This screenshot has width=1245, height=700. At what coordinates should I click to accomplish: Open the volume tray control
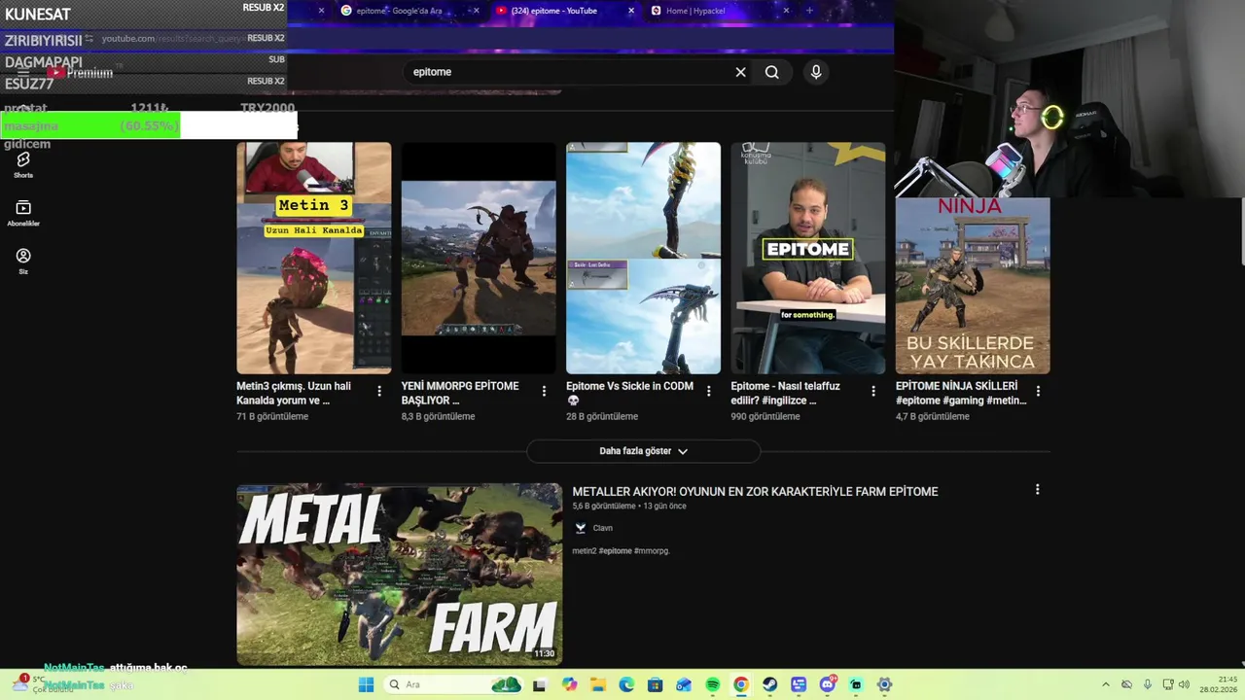pos(1184,684)
